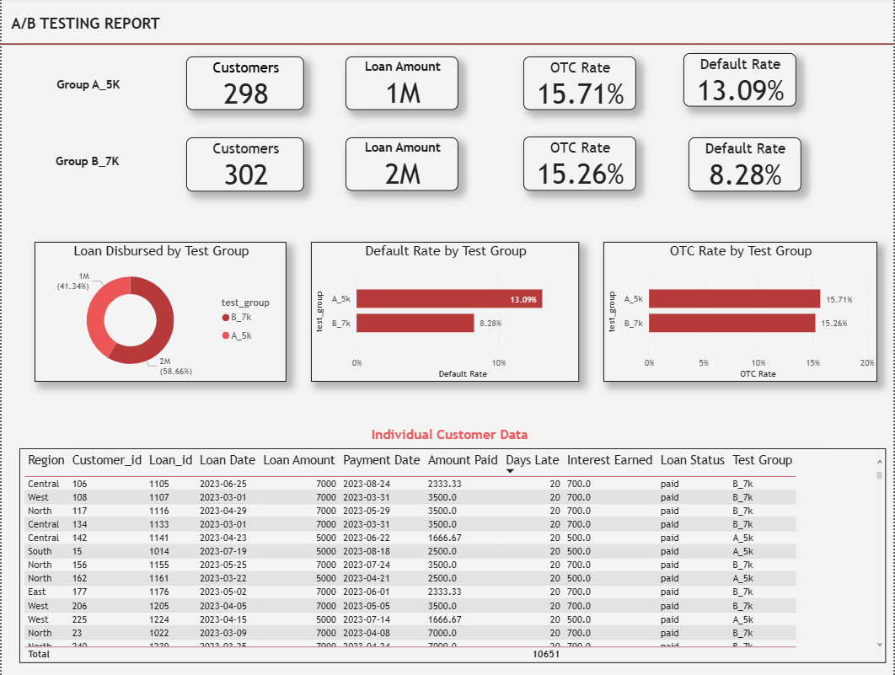
Task: Select the B_7k bar in OTC Rate chart
Action: [732, 323]
